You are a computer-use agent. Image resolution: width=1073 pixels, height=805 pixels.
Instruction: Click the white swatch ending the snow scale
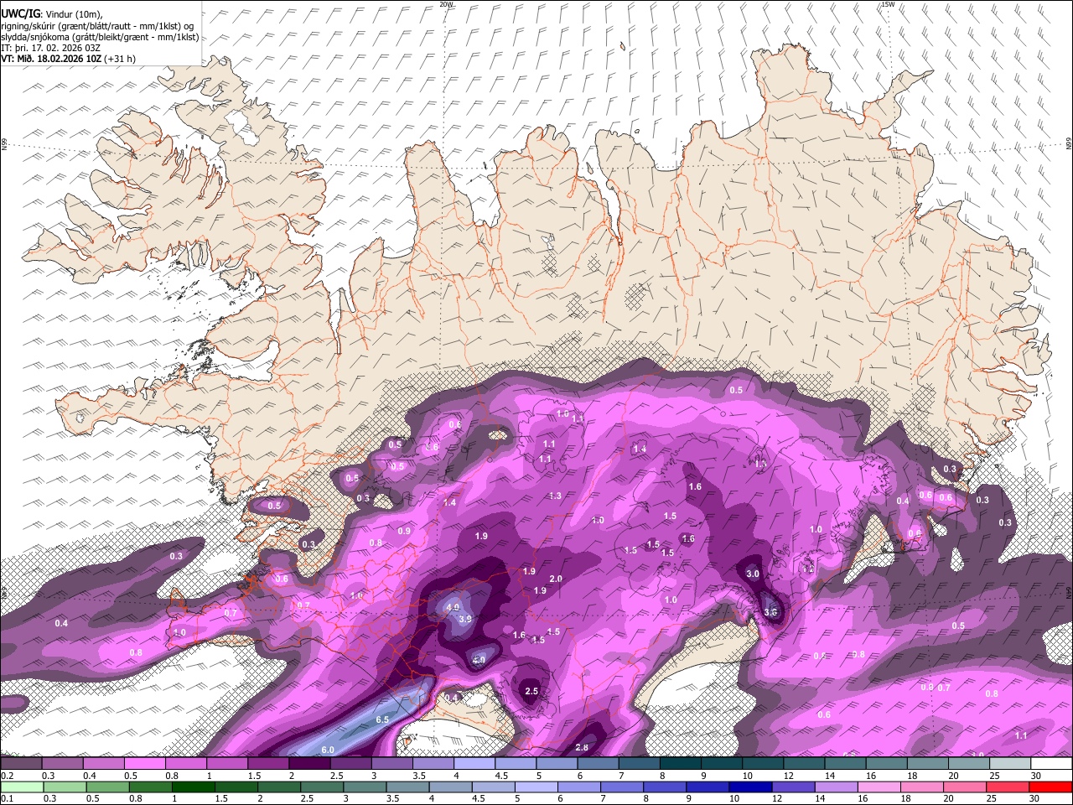click(x=1050, y=764)
